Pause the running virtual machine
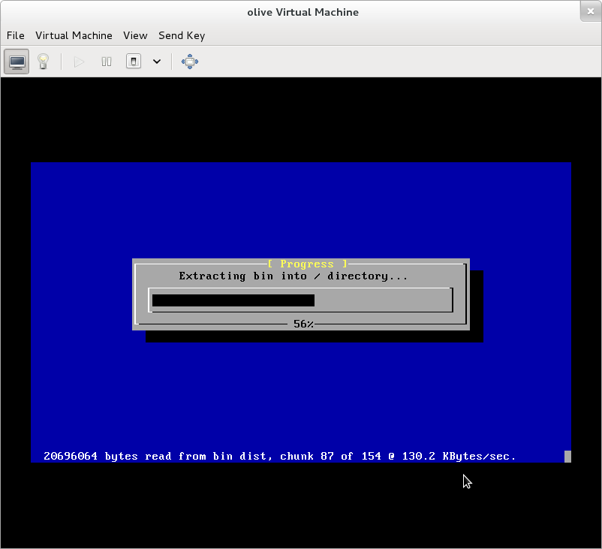 107,62
